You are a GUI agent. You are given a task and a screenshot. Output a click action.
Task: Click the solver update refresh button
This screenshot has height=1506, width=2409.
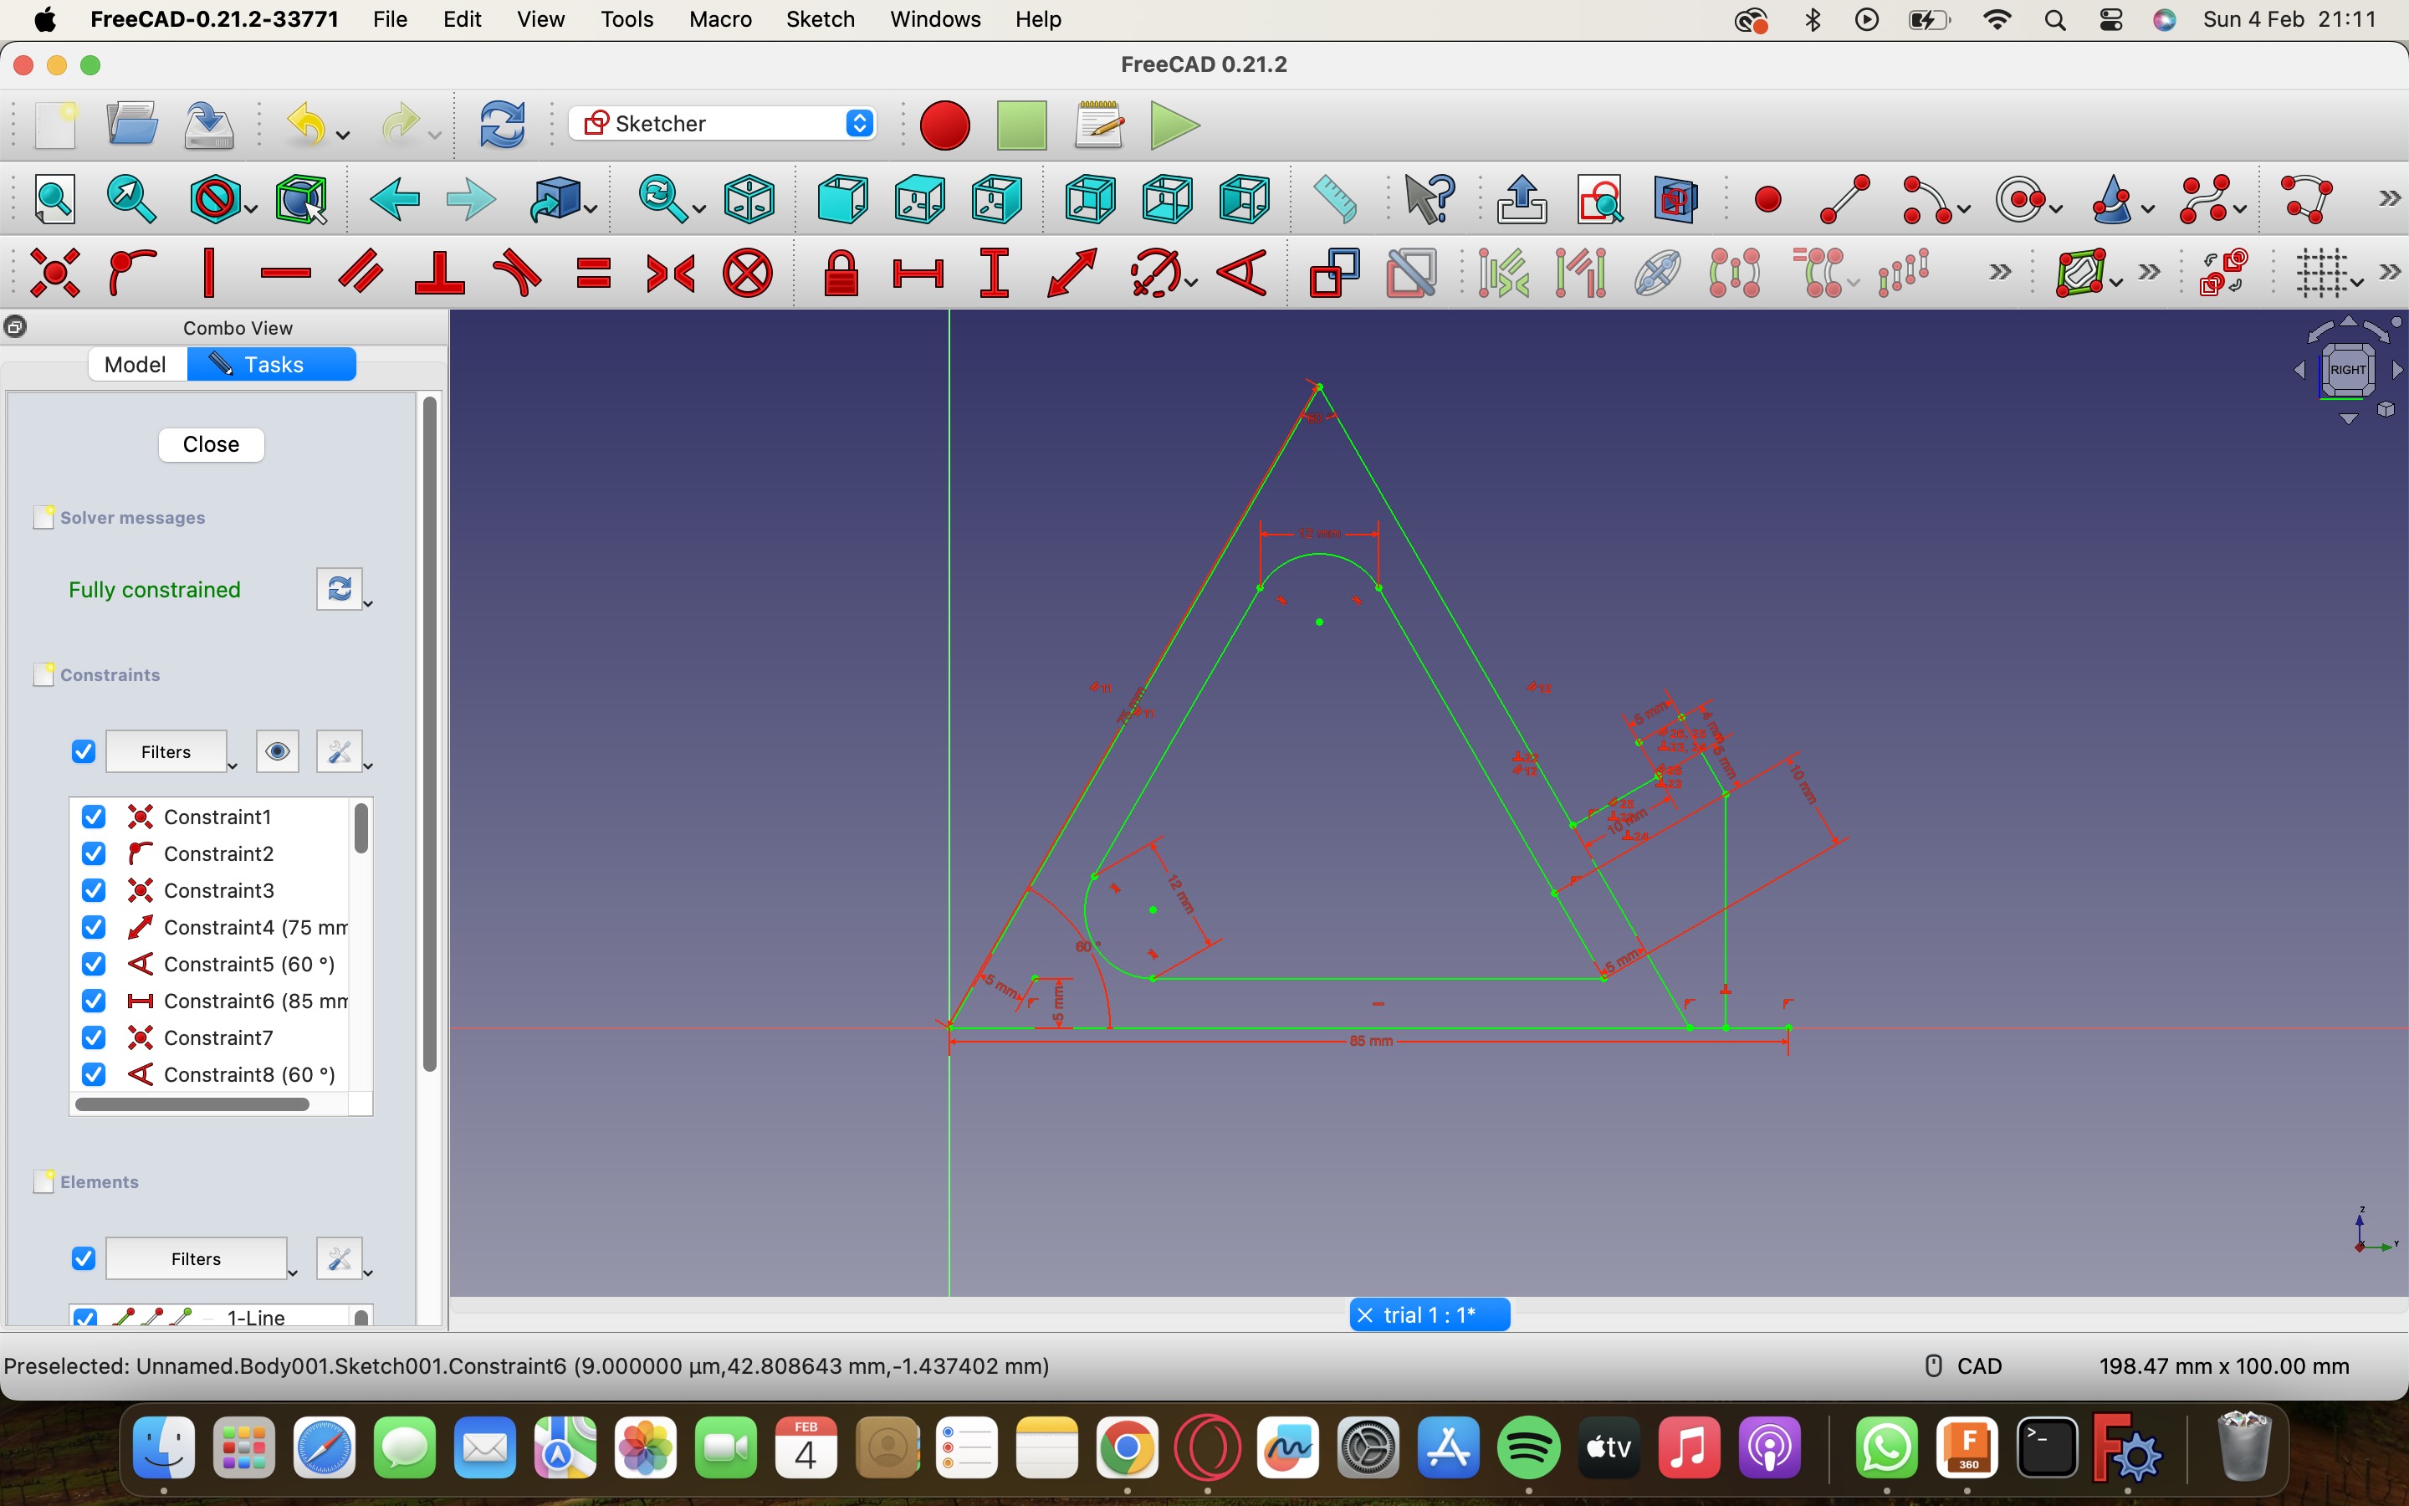(339, 589)
